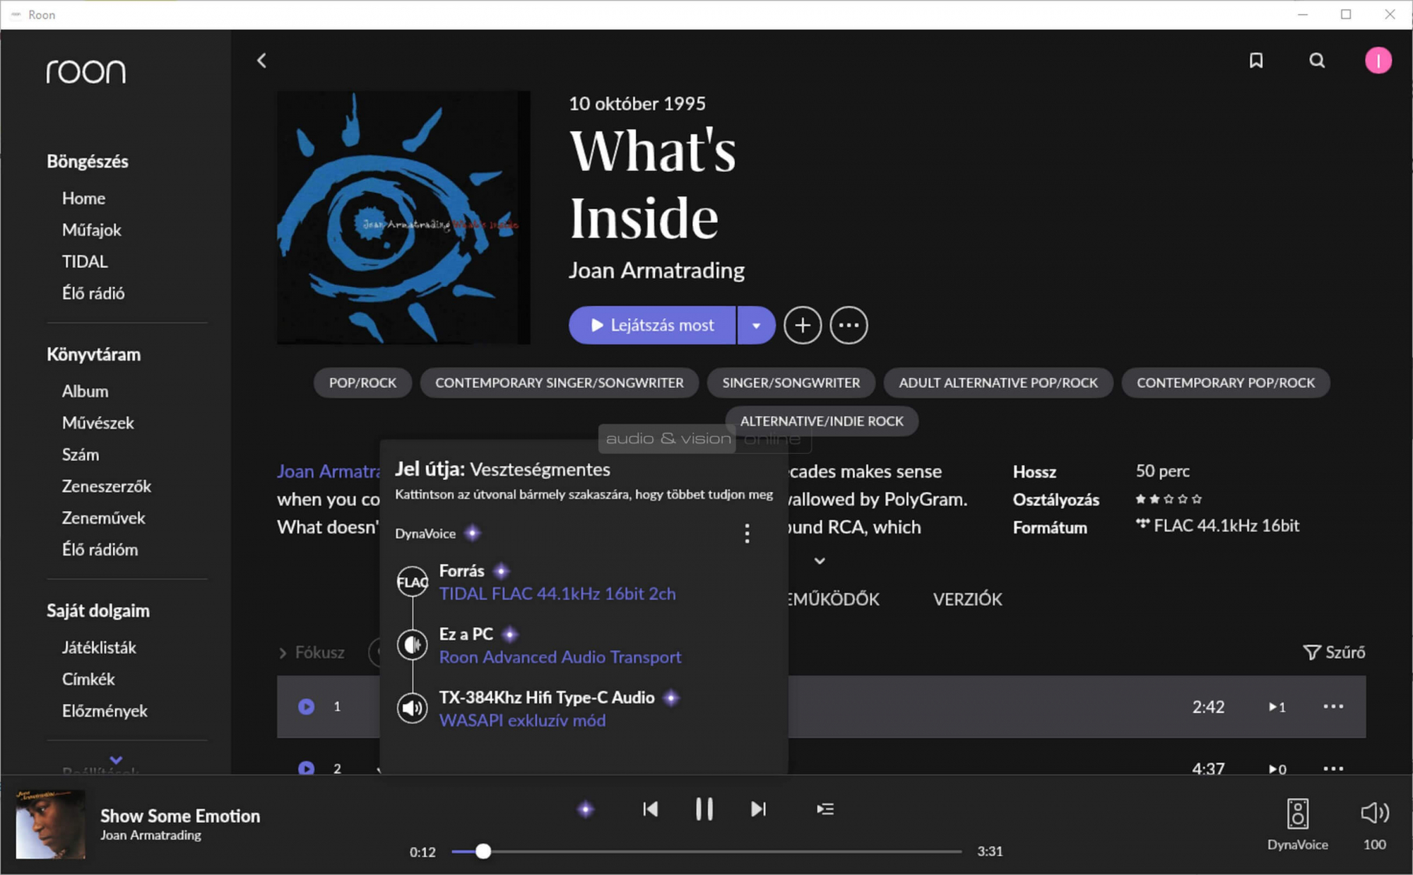This screenshot has width=1413, height=875.
Task: Open Műfajok in the sidebar
Action: [x=92, y=230]
